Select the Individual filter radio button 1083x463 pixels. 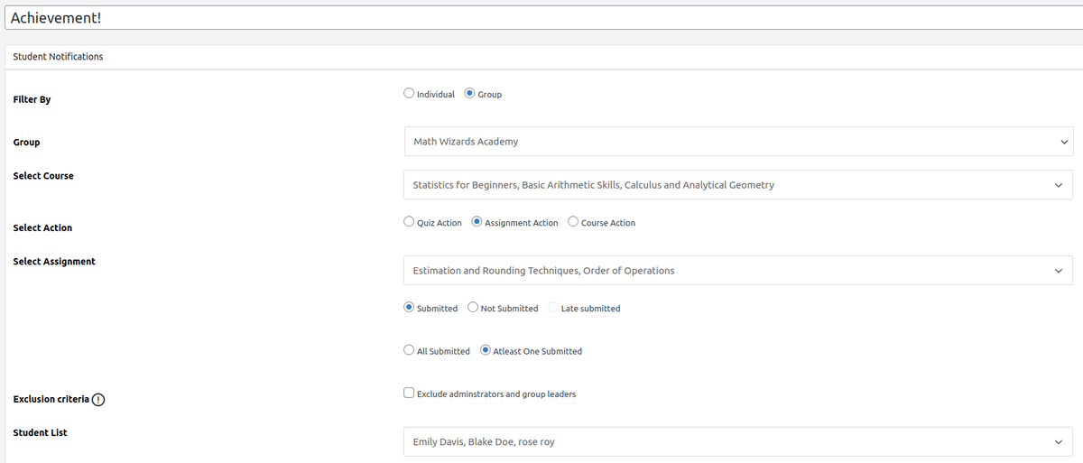click(409, 93)
